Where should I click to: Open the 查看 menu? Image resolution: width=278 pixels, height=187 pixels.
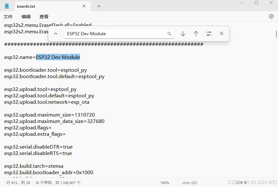(44, 17)
